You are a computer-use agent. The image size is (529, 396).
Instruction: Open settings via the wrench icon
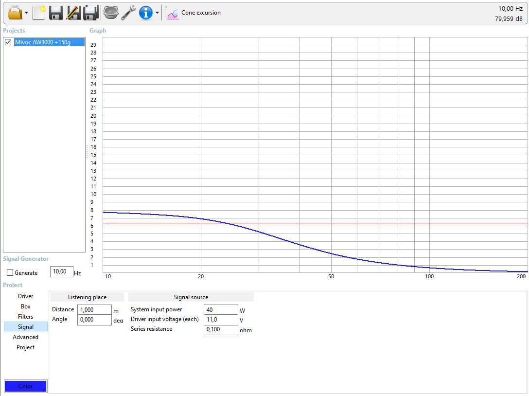(128, 13)
